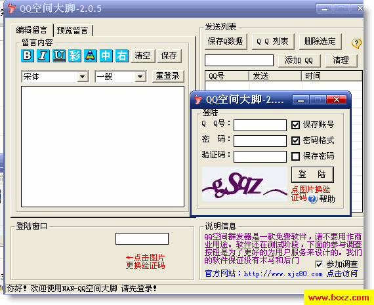The image size is (374, 305).
Task: Center align with the 中 icon
Action: tap(106, 56)
